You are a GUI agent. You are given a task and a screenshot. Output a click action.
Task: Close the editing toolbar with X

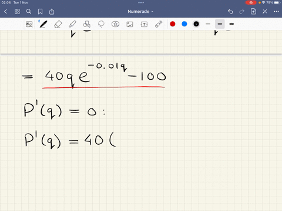click(x=265, y=12)
